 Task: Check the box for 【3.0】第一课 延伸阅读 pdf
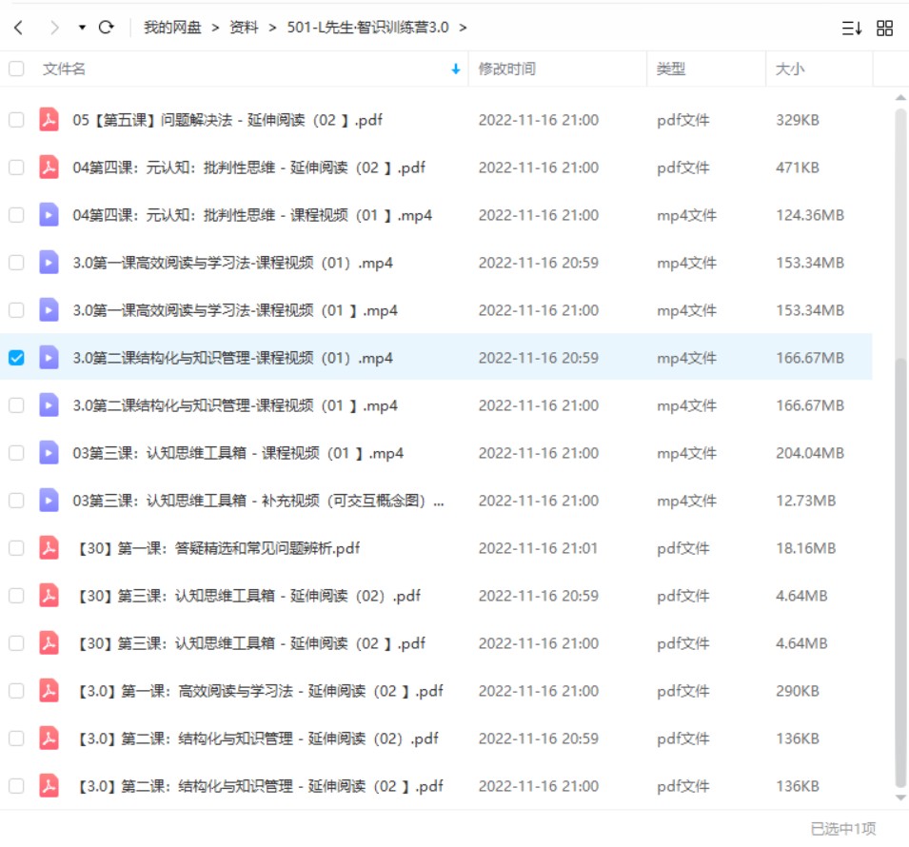click(16, 691)
